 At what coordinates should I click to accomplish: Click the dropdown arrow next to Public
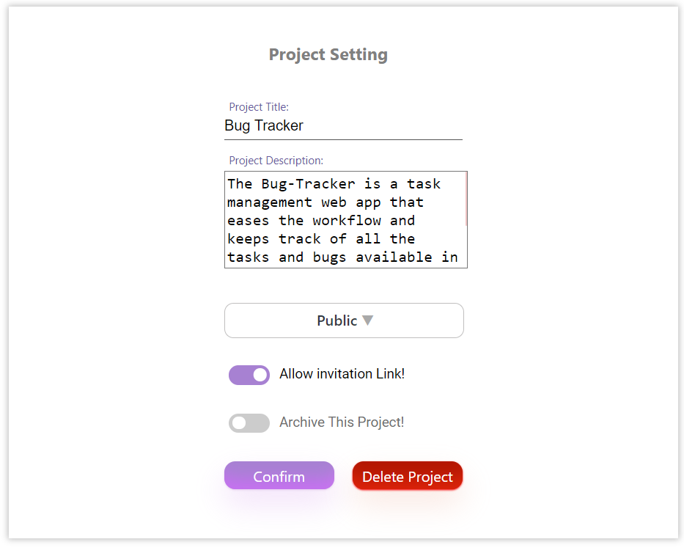(x=368, y=320)
